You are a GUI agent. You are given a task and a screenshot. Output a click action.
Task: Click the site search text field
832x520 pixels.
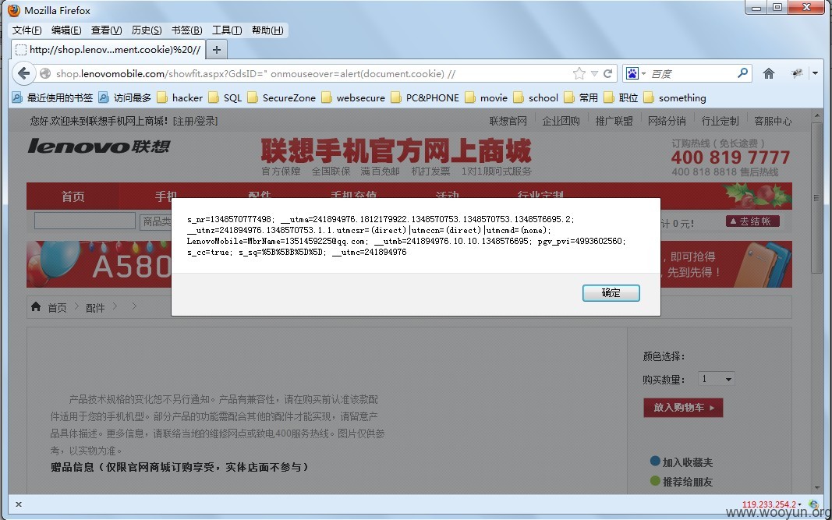click(x=85, y=221)
